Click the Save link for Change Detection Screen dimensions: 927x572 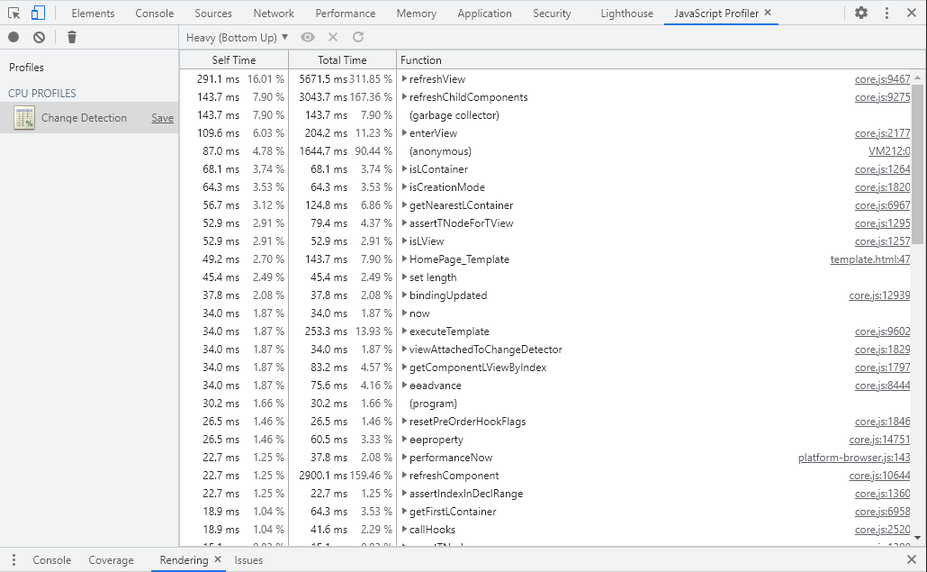162,117
